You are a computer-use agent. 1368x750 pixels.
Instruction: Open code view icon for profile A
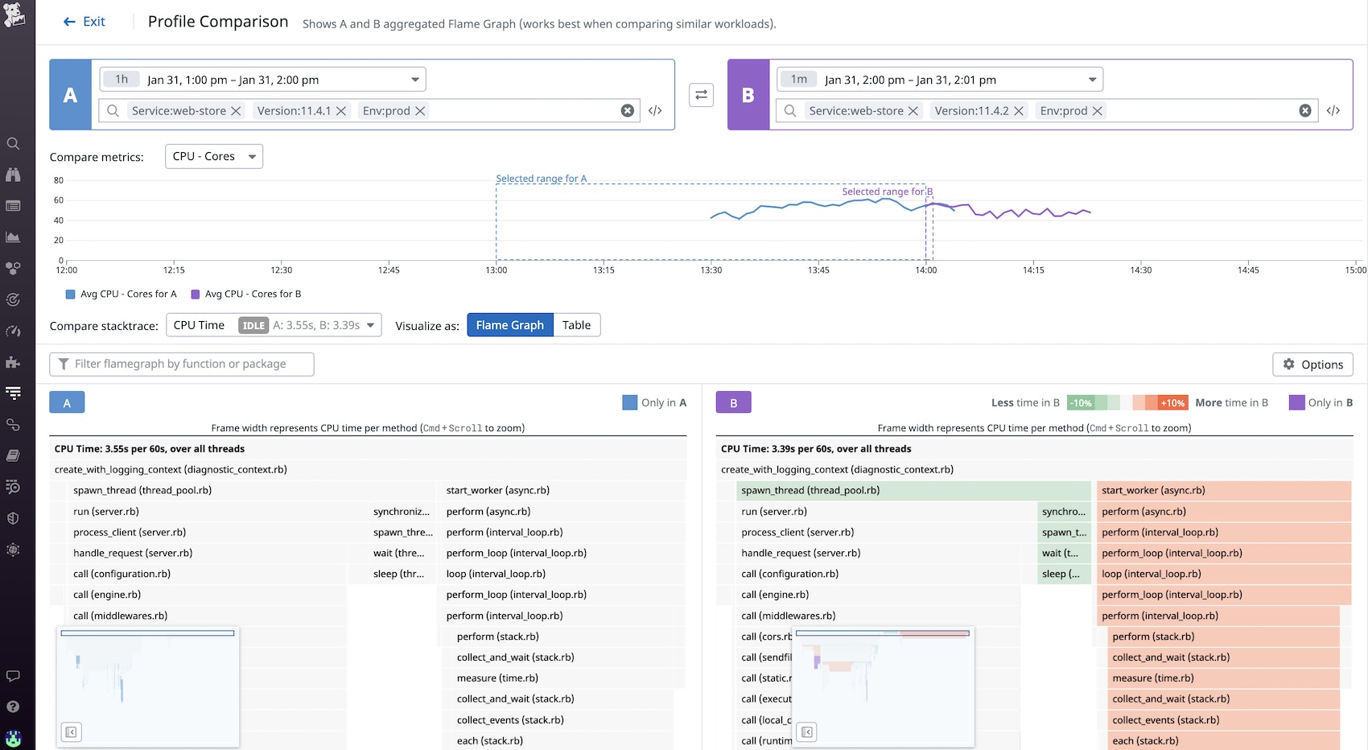[655, 111]
